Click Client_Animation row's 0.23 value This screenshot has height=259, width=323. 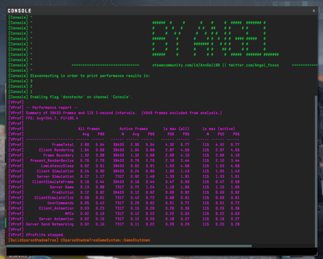(x=100, y=208)
